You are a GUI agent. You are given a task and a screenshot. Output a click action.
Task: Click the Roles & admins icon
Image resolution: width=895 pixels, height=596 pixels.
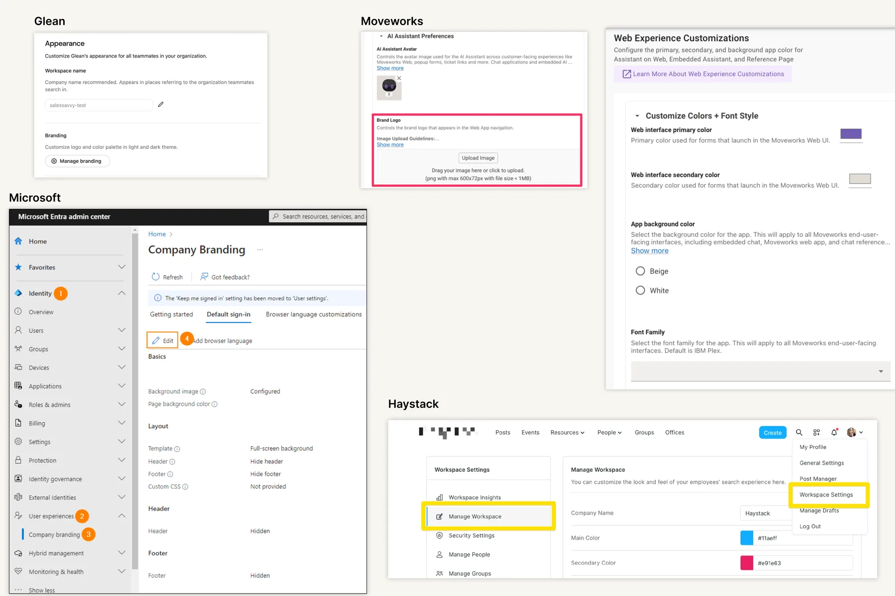[18, 404]
